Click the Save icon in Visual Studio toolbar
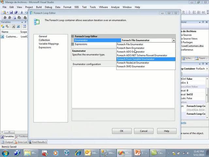This screenshot has height=157, width=209. (x=11, y=12)
